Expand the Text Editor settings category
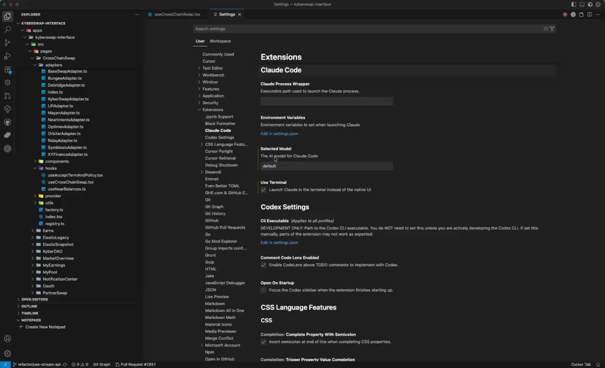605x368 pixels. pos(199,68)
